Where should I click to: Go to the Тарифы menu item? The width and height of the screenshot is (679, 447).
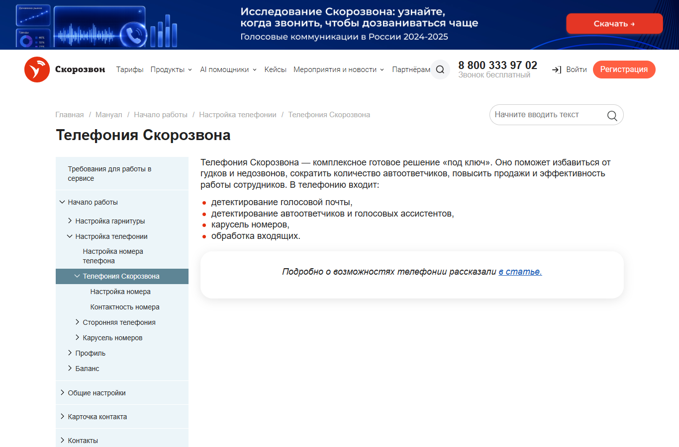tap(130, 70)
